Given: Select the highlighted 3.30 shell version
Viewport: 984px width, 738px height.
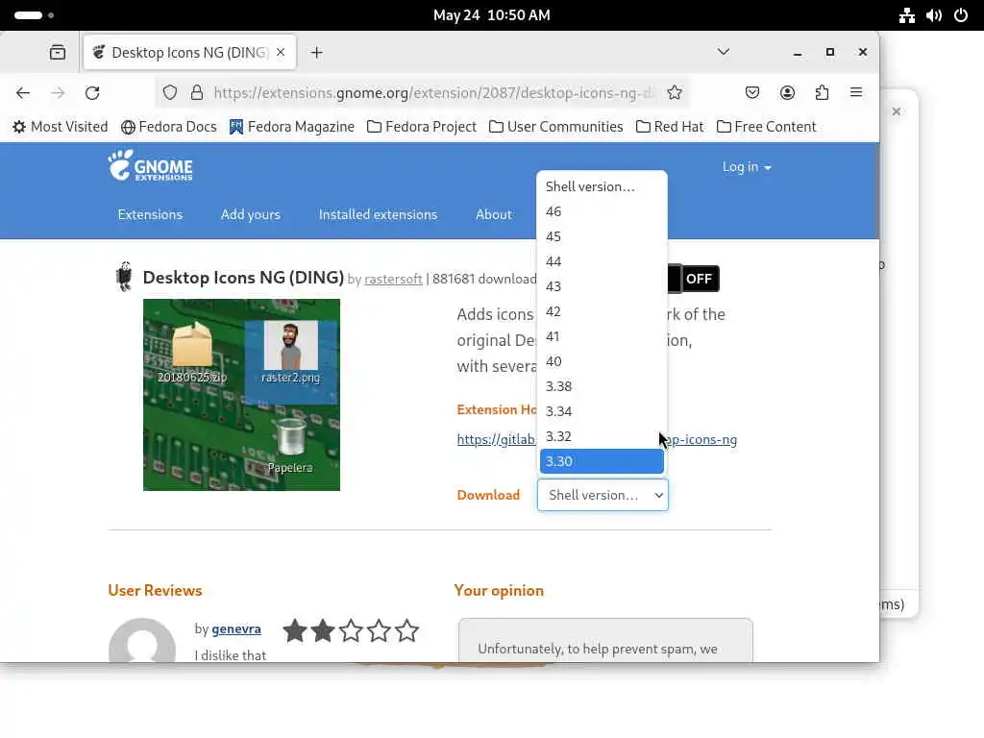Looking at the screenshot, I should tap(602, 461).
